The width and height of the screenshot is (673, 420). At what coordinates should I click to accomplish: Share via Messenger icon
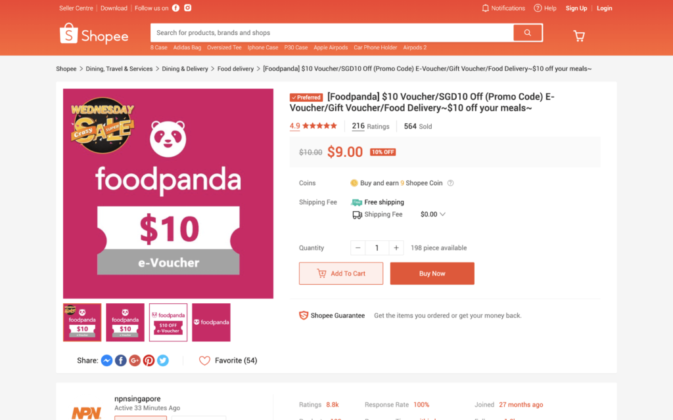click(x=106, y=360)
